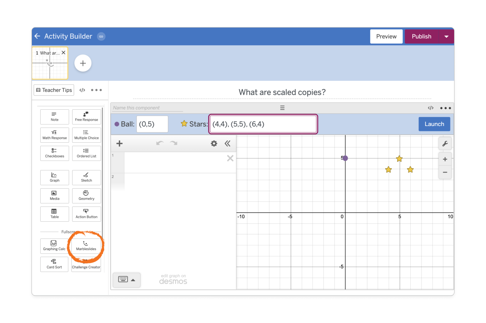Click the purple Ball color dot
The width and height of the screenshot is (486, 323).
tap(118, 124)
